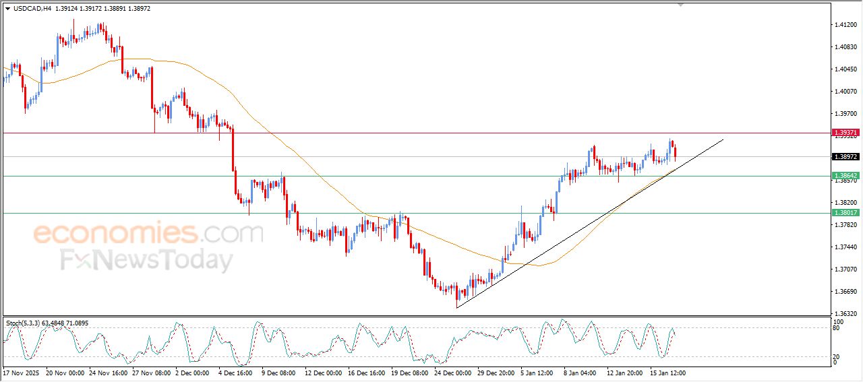The width and height of the screenshot is (863, 382).
Task: Click the gray chart shift triangle marker
Action: (x=680, y=5)
